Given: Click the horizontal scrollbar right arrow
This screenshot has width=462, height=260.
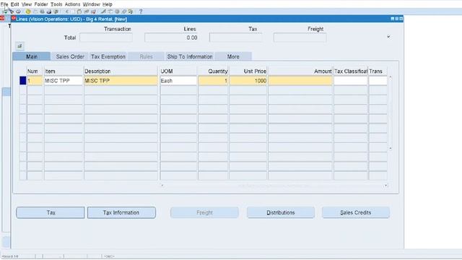Looking at the screenshot, I should coord(385,186).
